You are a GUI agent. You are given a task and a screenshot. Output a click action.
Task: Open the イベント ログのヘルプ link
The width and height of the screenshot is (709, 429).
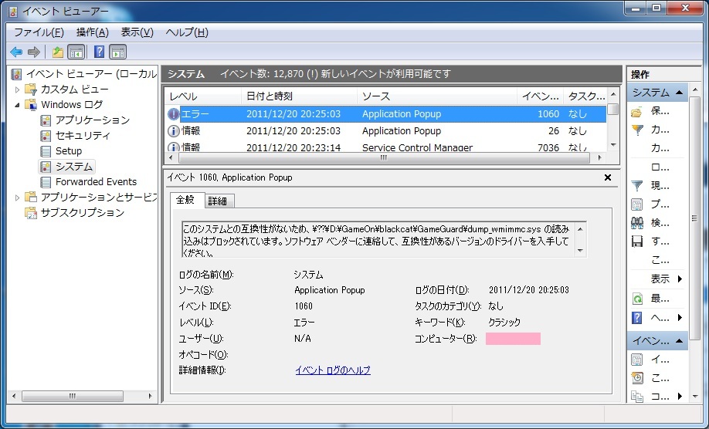[x=333, y=370]
